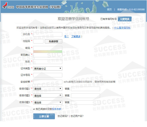Viewport: 147px width, 127px height.
Task: Focus the 手机号 phone number field
Action: 48,34
